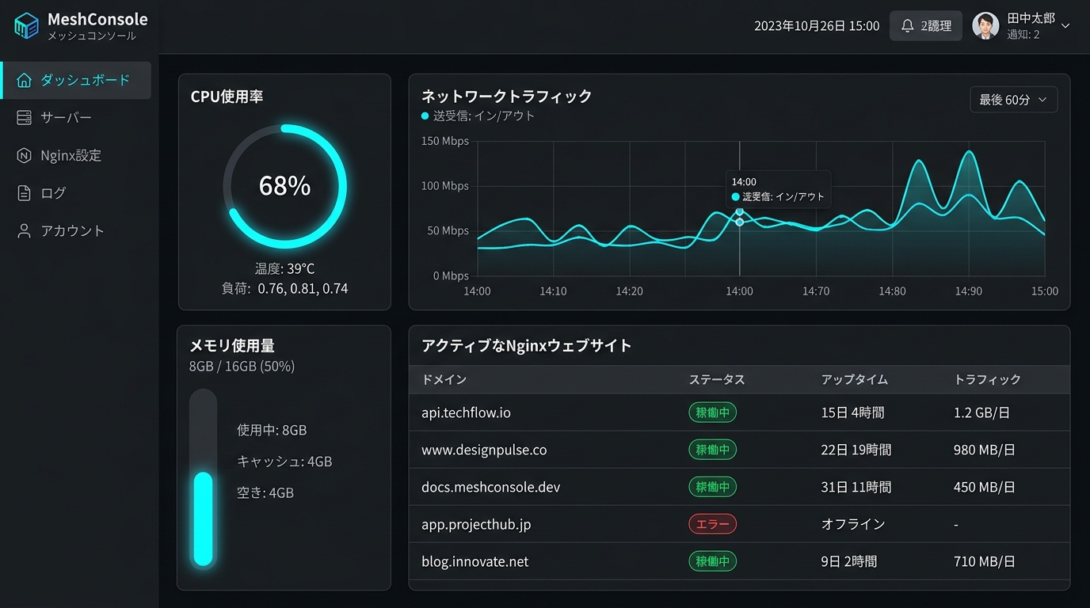Click the 31日 11時間 uptime value
The width and height of the screenshot is (1090, 608).
coord(856,487)
